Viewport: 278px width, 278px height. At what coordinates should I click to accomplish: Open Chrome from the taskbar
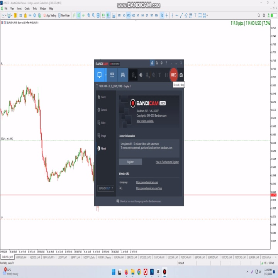pos(139,272)
